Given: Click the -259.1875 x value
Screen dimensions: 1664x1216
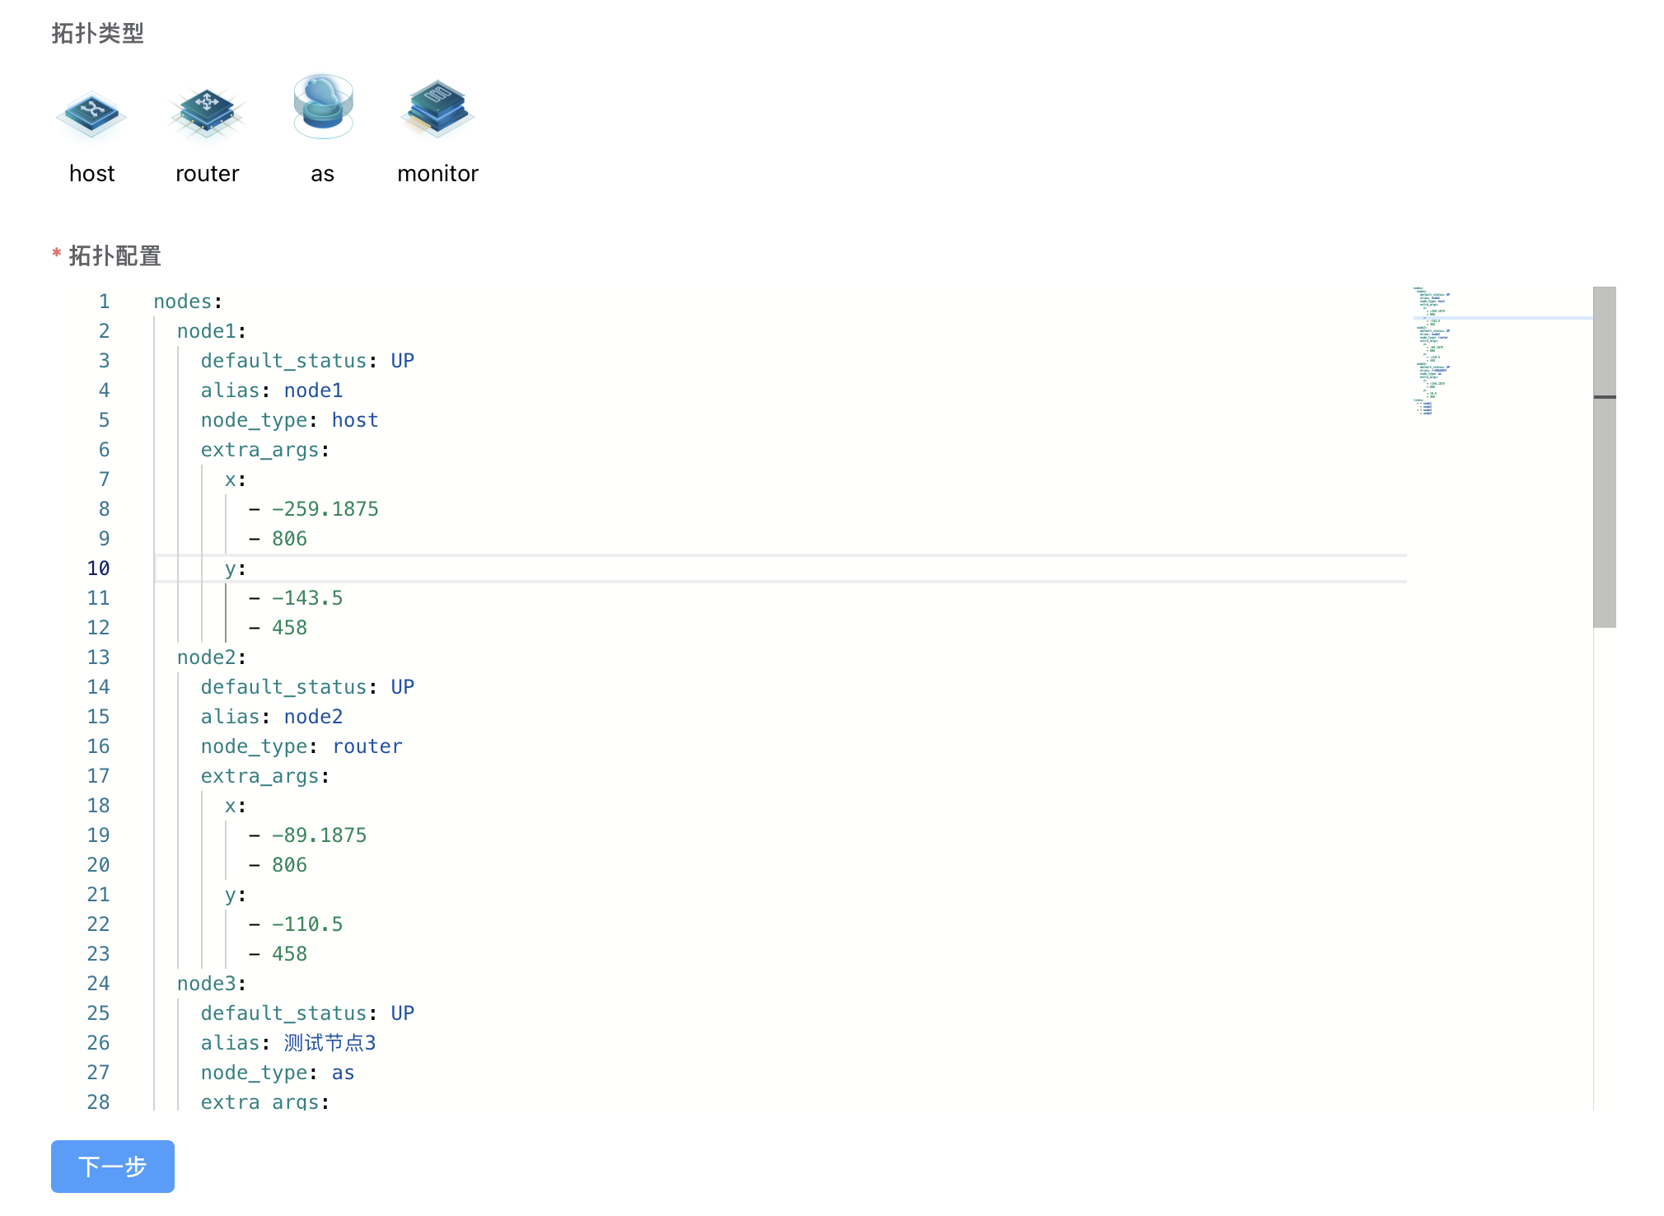Looking at the screenshot, I should (325, 509).
